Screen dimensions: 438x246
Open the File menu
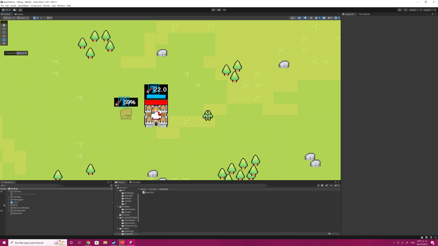coord(2,6)
